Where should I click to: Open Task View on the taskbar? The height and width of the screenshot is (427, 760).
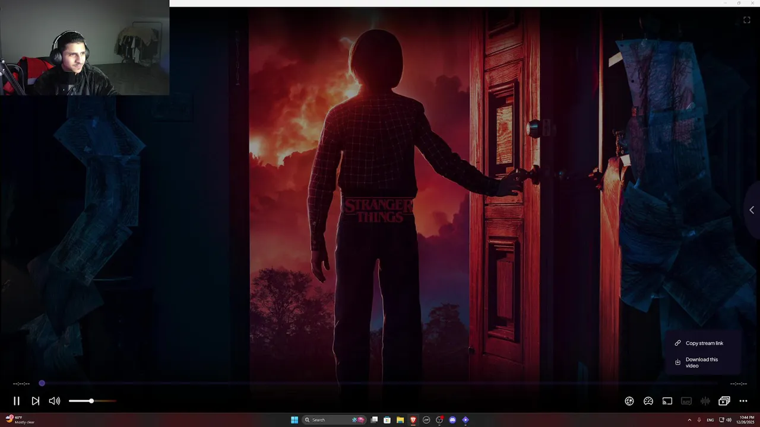pos(374,420)
